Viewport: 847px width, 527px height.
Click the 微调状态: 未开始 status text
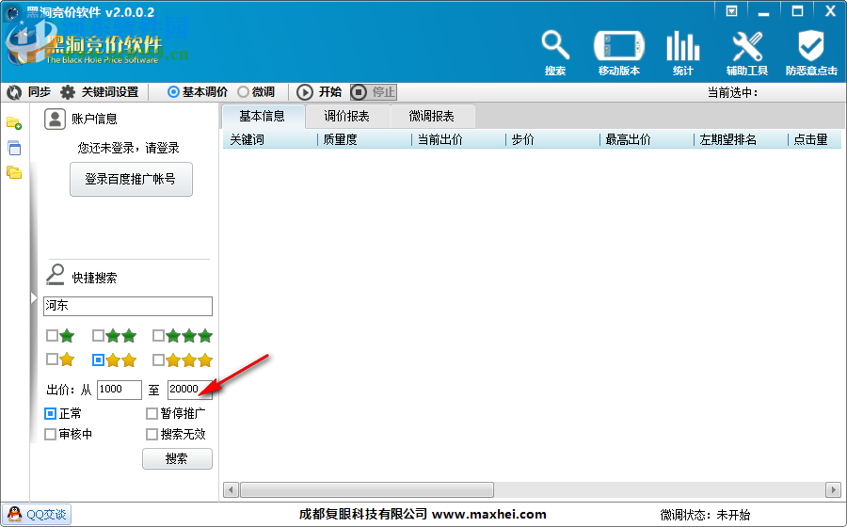[705, 515]
